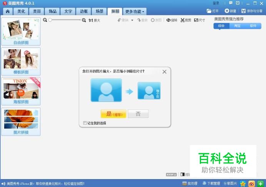
Task: Click the yellow star Qzone share icon
Action: click(x=243, y=184)
